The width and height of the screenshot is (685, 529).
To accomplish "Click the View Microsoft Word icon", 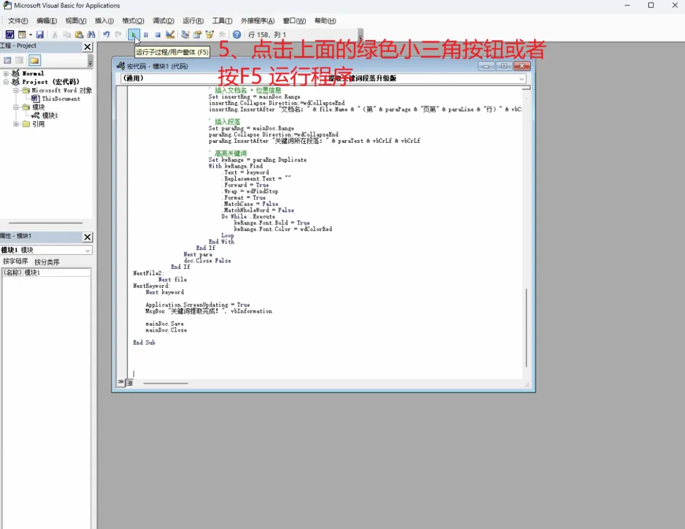I will (10, 34).
